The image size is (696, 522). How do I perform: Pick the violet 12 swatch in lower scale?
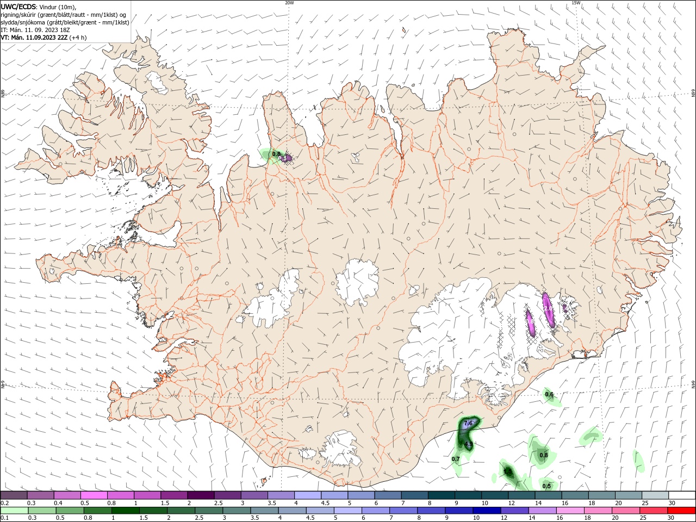[x=514, y=511]
